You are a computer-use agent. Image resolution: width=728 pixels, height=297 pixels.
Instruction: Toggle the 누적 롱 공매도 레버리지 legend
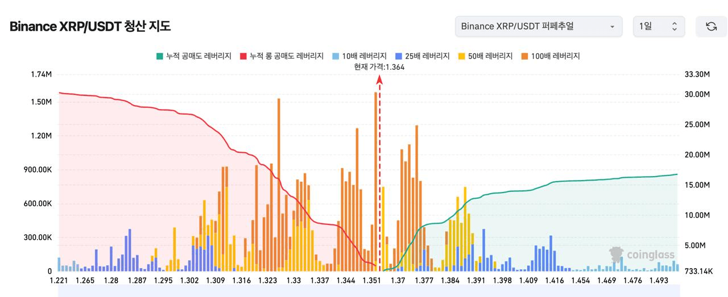[282, 56]
